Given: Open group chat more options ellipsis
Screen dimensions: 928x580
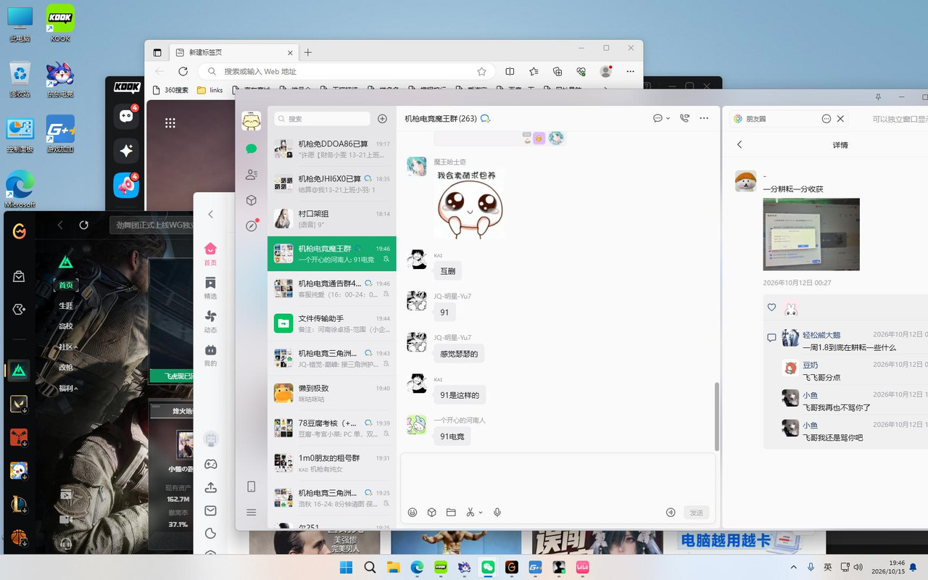Looking at the screenshot, I should [704, 118].
